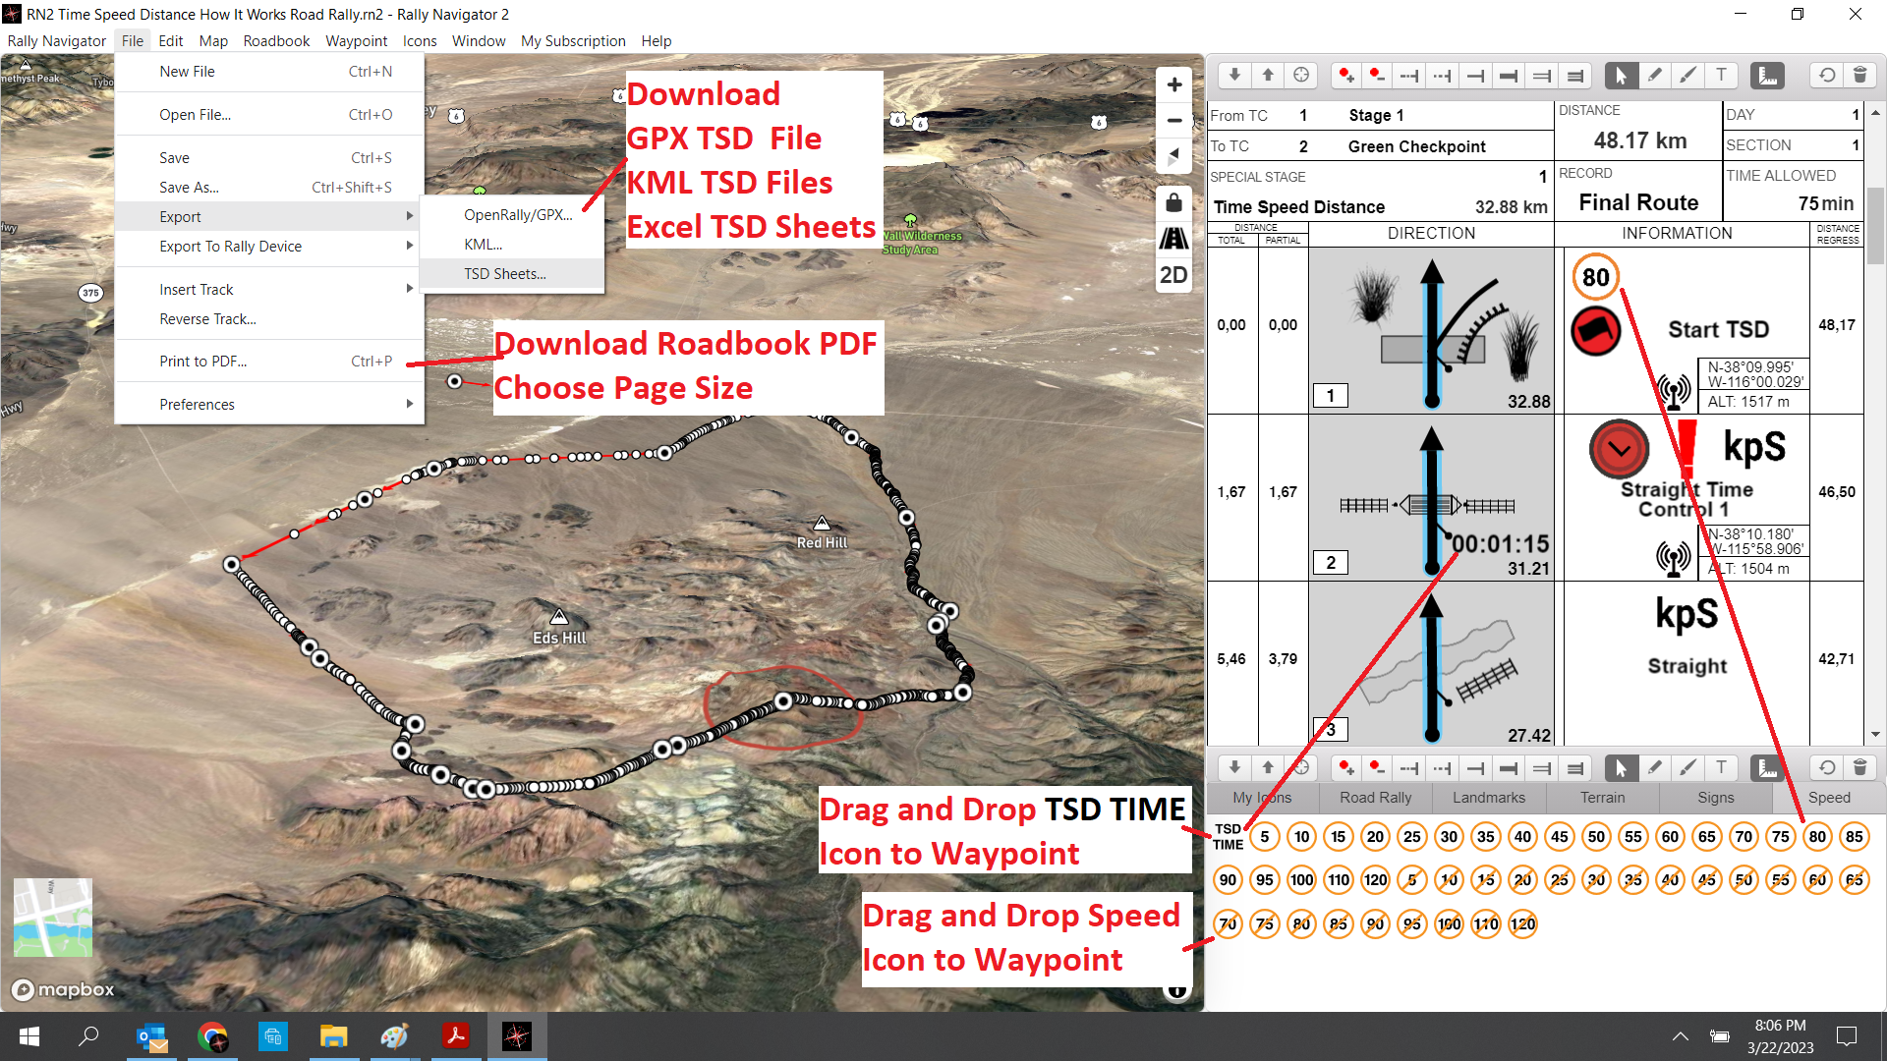The width and height of the screenshot is (1887, 1061).
Task: Select the speed 5 icon in the Speed palette
Action: click(x=1265, y=837)
